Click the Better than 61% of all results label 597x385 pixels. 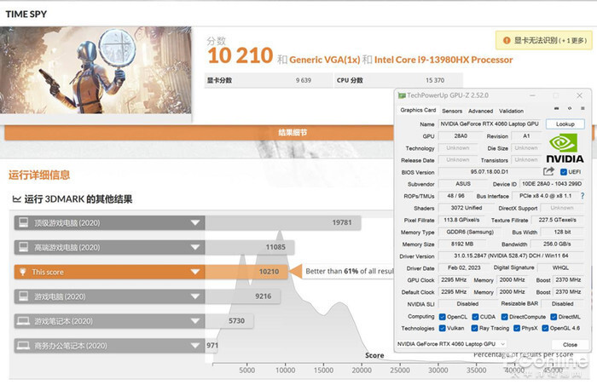click(349, 271)
